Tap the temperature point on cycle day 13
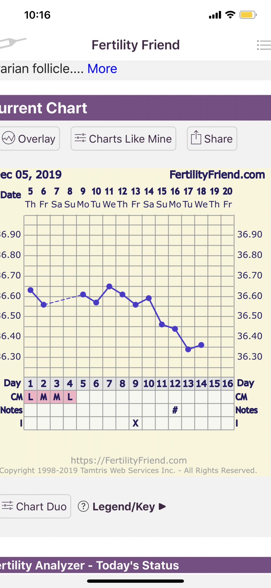The height and width of the screenshot is (588, 271). [188, 349]
